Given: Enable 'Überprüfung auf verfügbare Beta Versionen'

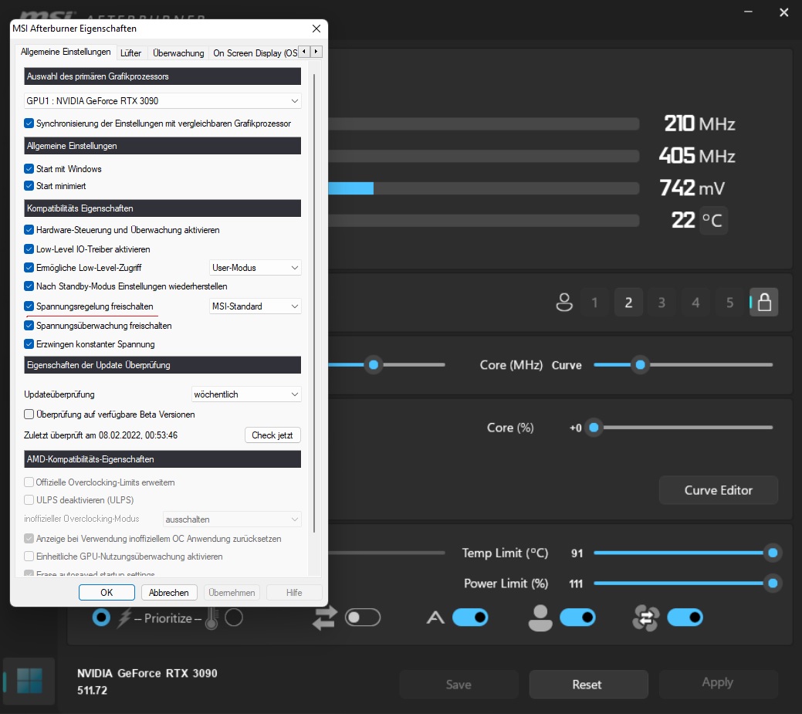Looking at the screenshot, I should (29, 415).
